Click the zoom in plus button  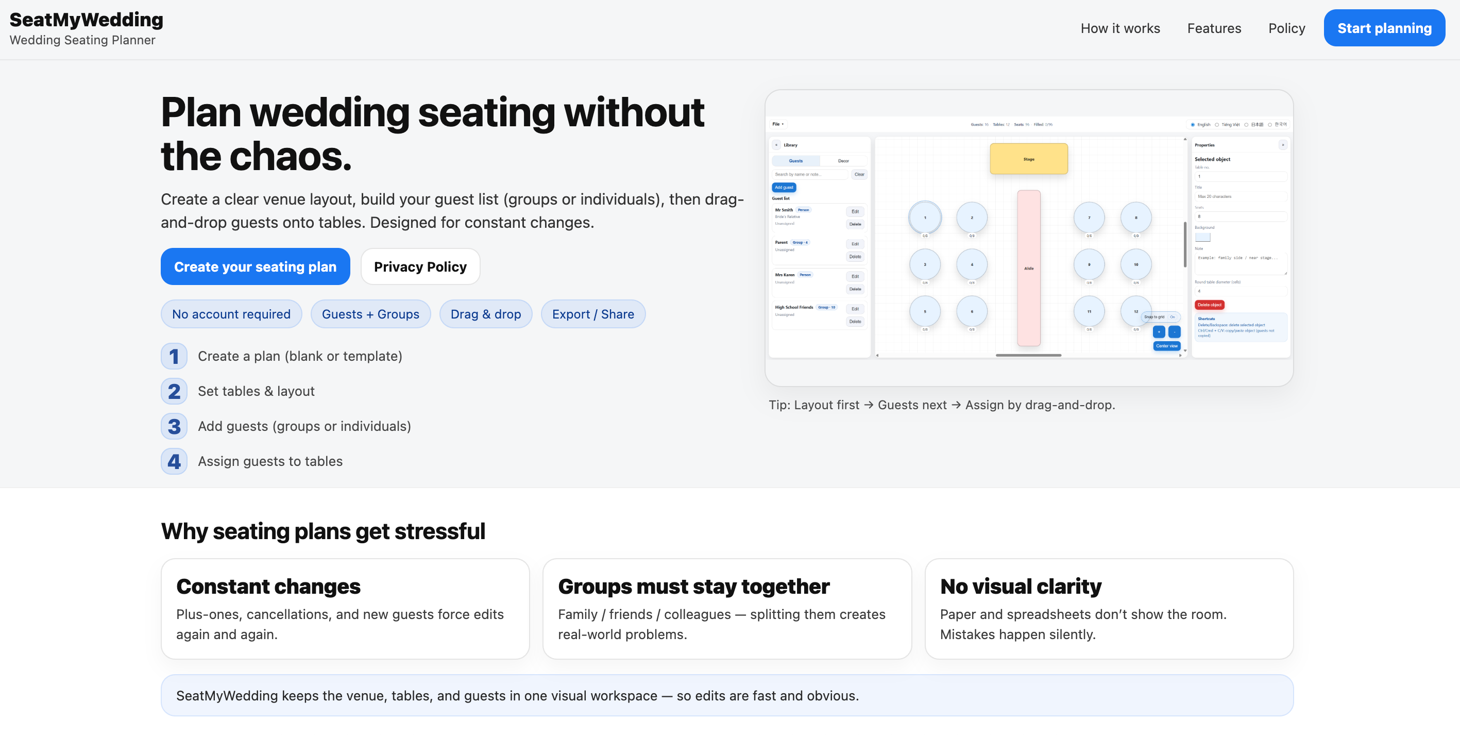[x=1159, y=332]
